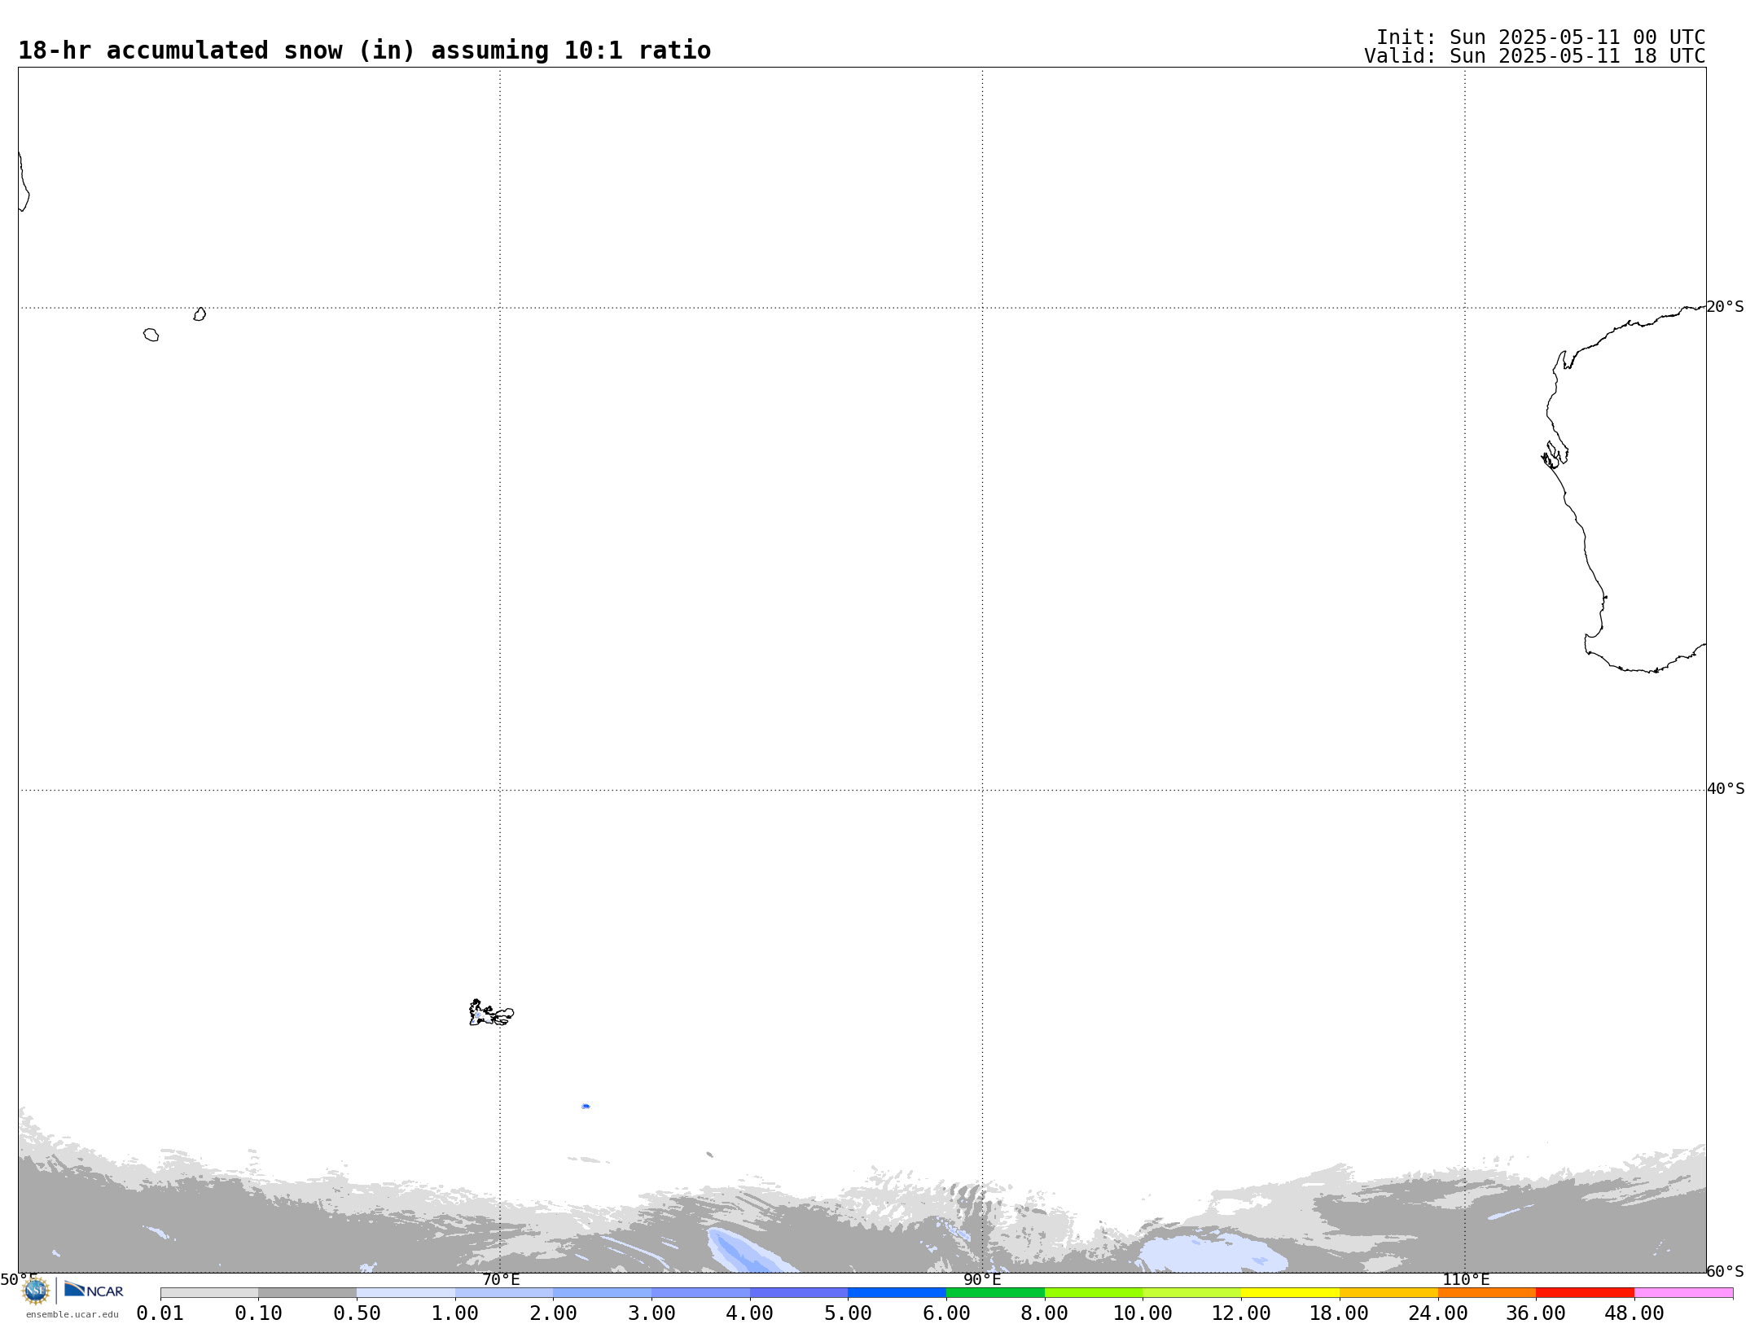Click the NSF logo icon
The image size is (1759, 1324).
[36, 1290]
